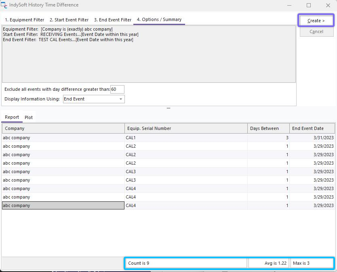Switch to the Plot tab
This screenshot has width=337, height=272.
(x=29, y=117)
